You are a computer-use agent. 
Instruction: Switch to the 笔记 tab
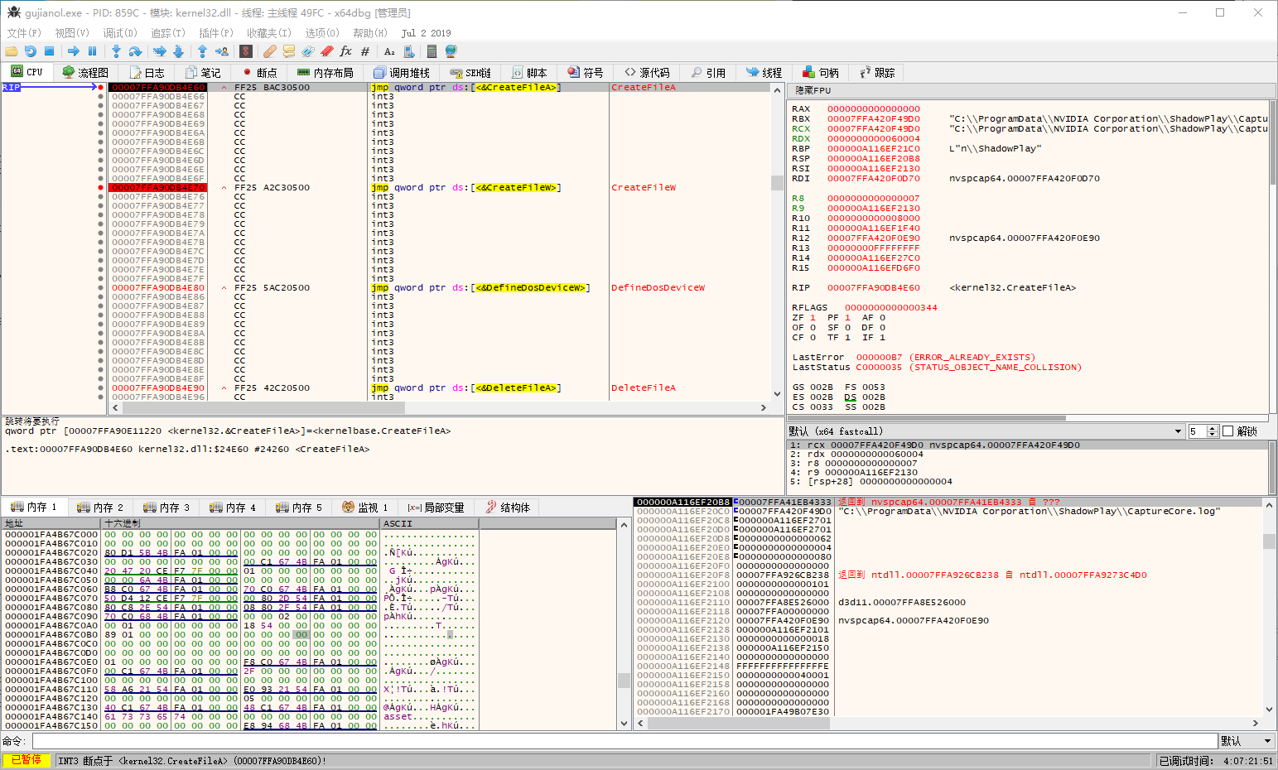203,73
